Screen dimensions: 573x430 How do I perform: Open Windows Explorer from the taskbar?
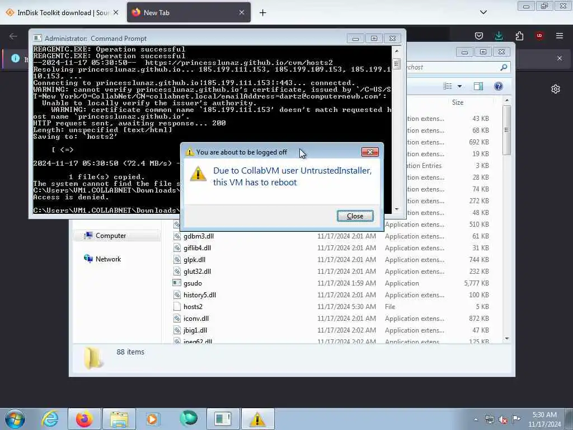[119, 419]
